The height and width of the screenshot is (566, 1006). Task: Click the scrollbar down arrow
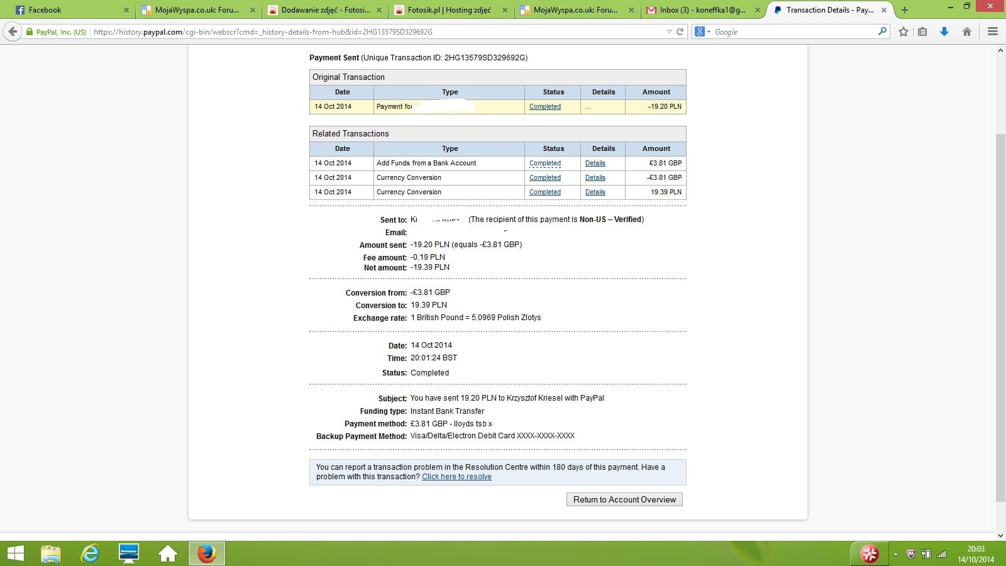[1000, 535]
